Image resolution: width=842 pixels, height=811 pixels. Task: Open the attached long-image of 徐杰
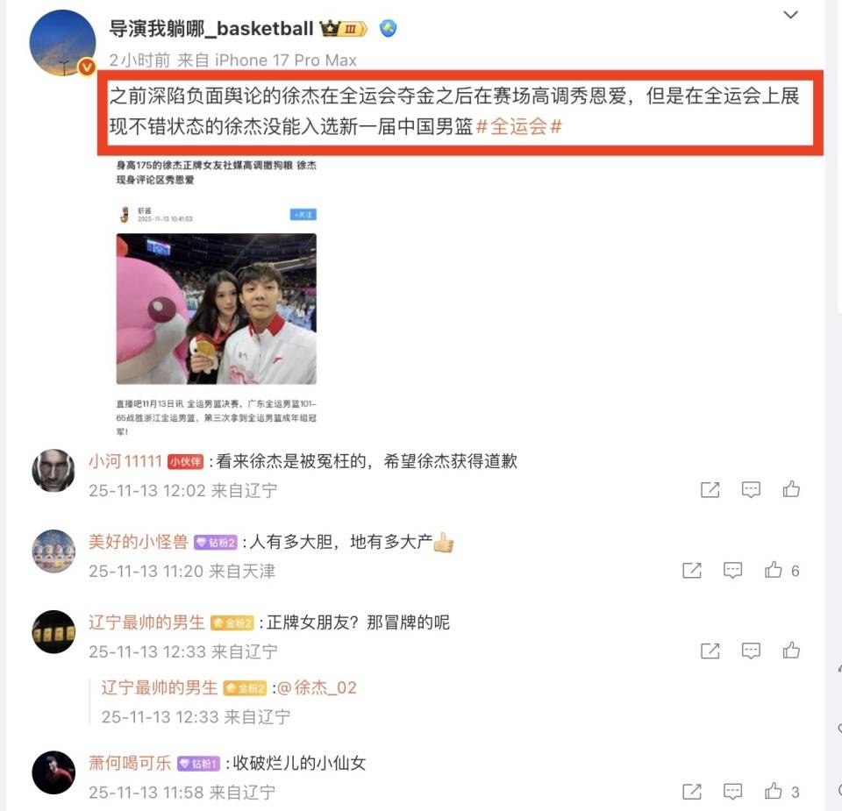point(216,297)
